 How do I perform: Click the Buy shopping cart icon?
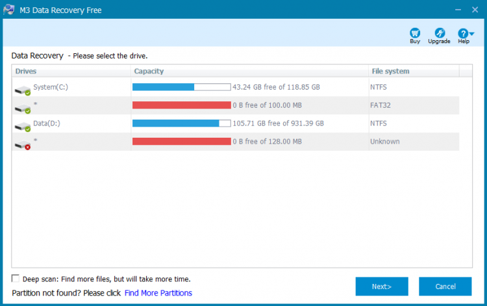click(x=415, y=33)
